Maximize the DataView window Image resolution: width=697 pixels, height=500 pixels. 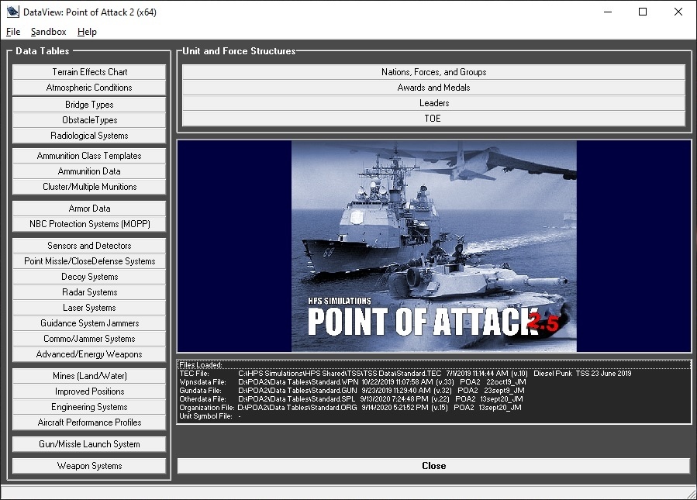[x=643, y=12]
